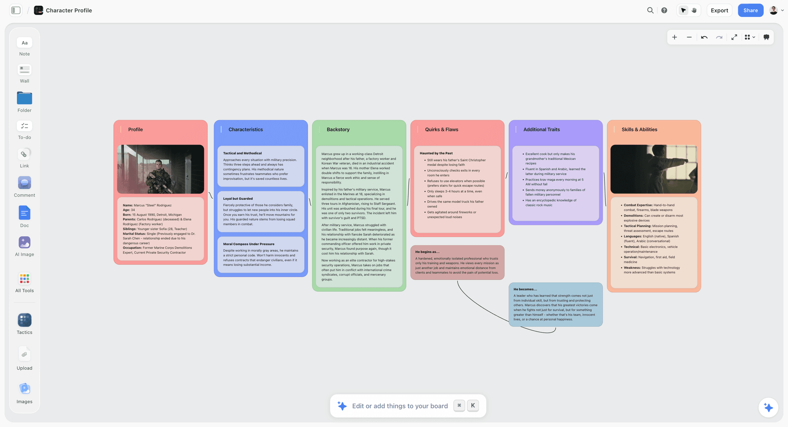This screenshot has width=788, height=427.
Task: Select the Wall tool
Action: click(24, 74)
